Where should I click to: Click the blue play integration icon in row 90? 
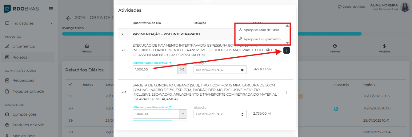coord(336,109)
